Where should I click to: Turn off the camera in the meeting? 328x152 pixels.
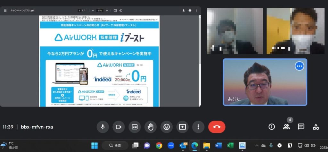click(x=119, y=127)
